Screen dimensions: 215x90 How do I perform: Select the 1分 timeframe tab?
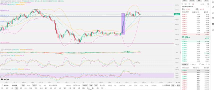click(12, 88)
